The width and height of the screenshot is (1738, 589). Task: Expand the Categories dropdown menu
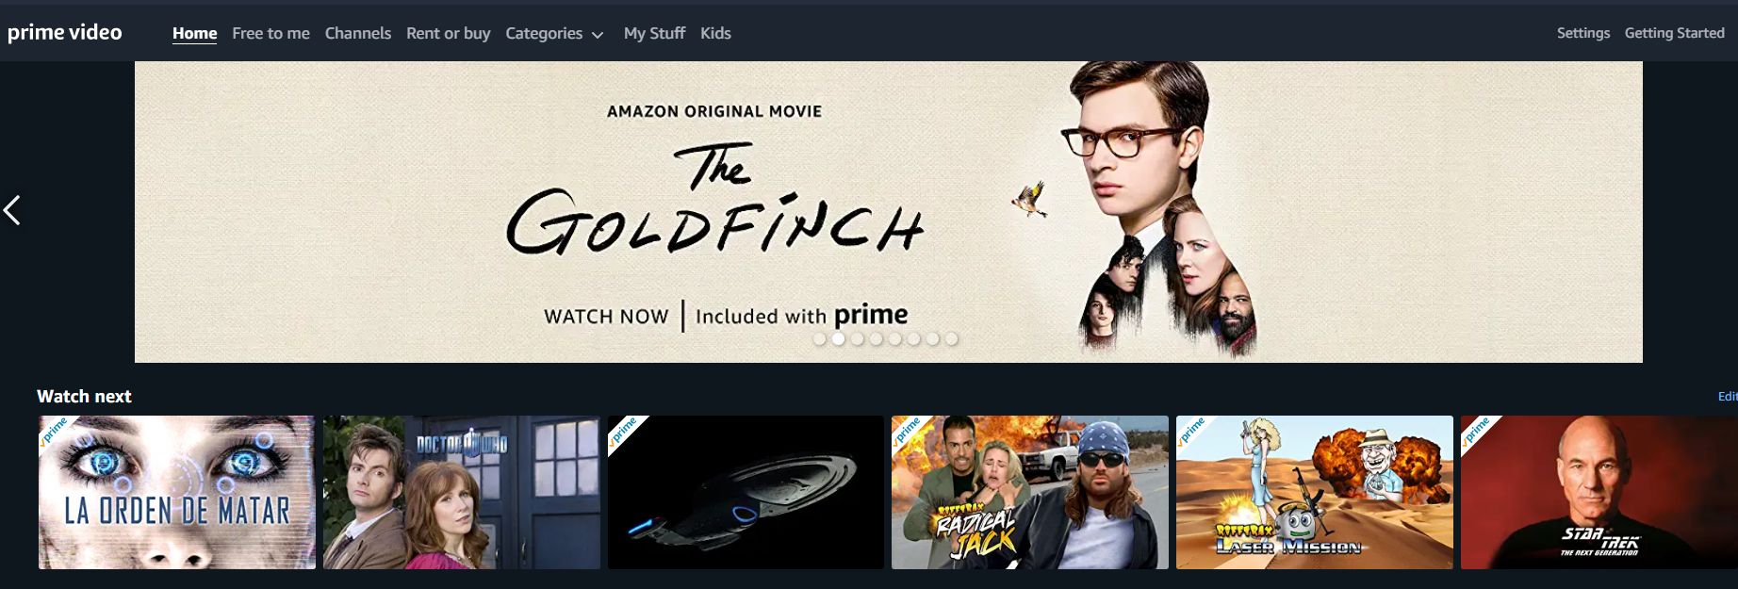(554, 33)
